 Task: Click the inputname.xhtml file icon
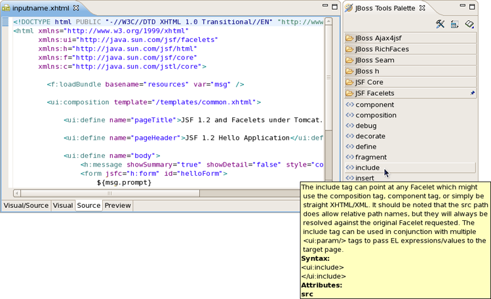tap(6, 8)
